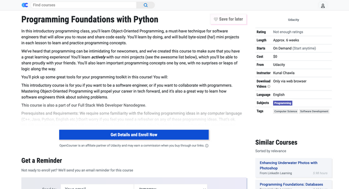Click the heart icon on Save for later
349x189 pixels.
pos(216,20)
